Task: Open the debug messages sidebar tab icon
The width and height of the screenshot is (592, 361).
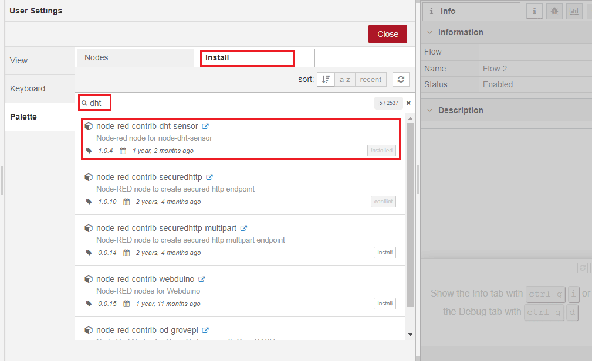Action: click(x=554, y=11)
